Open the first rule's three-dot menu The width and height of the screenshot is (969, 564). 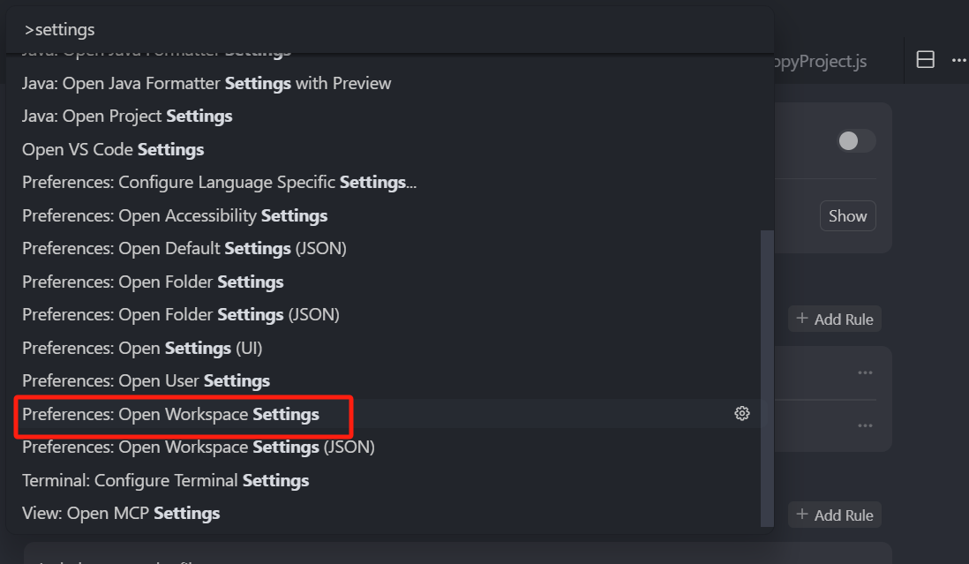[x=865, y=372]
